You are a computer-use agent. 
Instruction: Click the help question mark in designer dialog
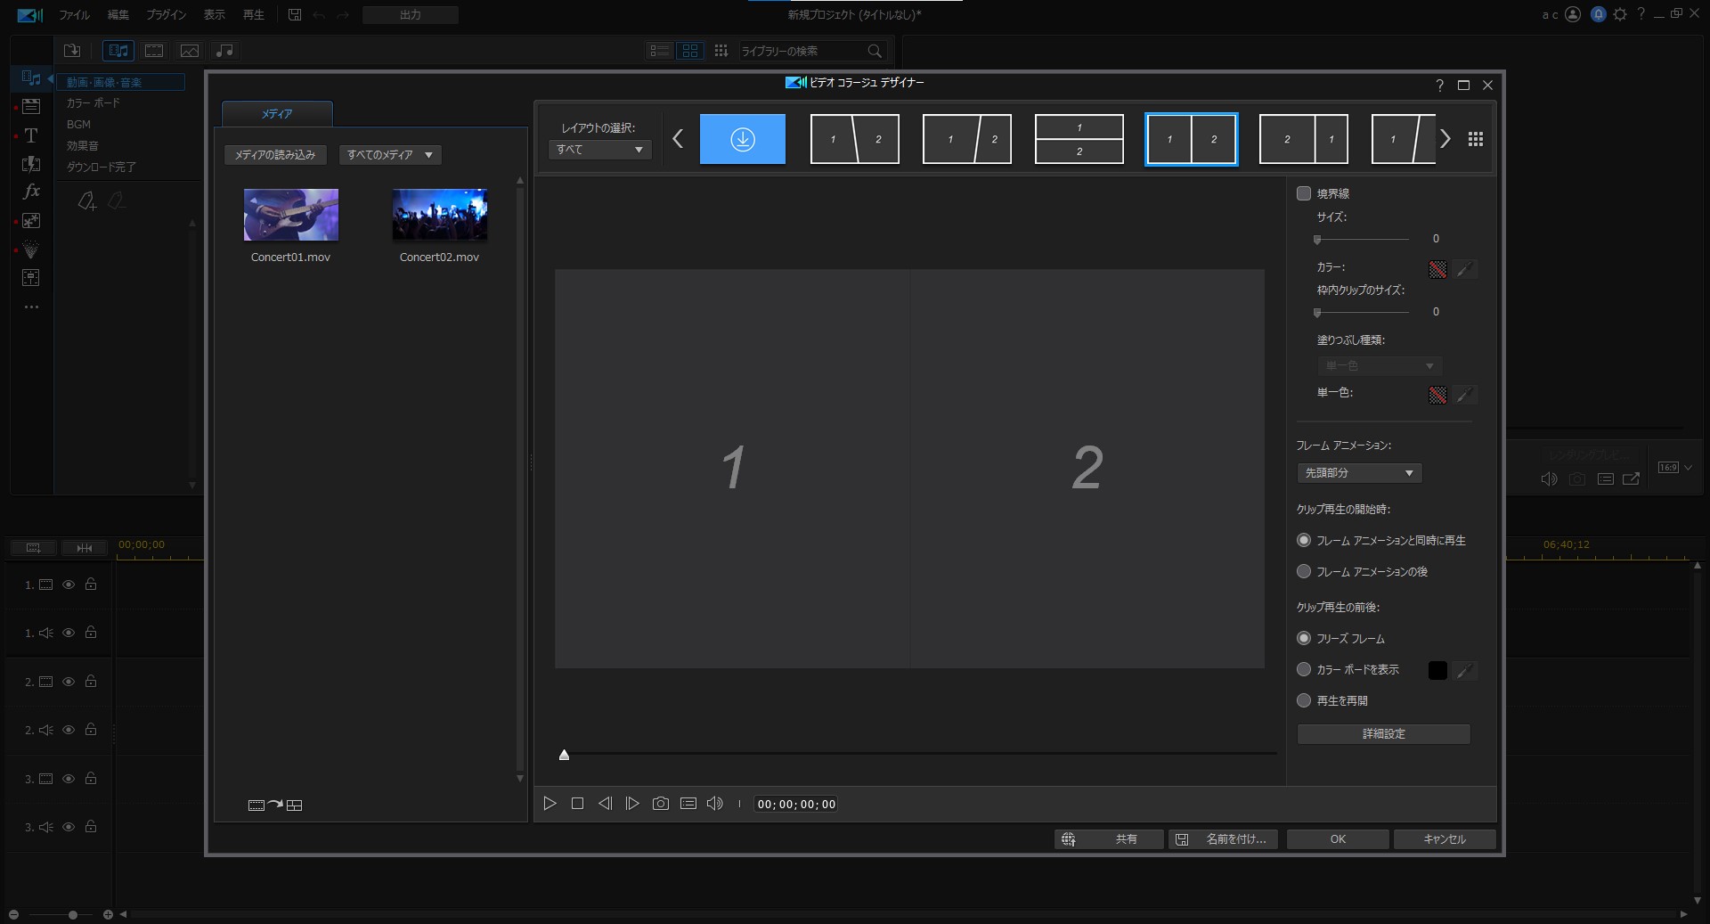1439,86
